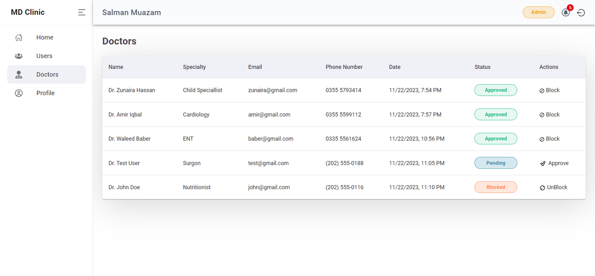595x276 pixels.
Task: Go to the Profile menu item
Action: (x=46, y=93)
